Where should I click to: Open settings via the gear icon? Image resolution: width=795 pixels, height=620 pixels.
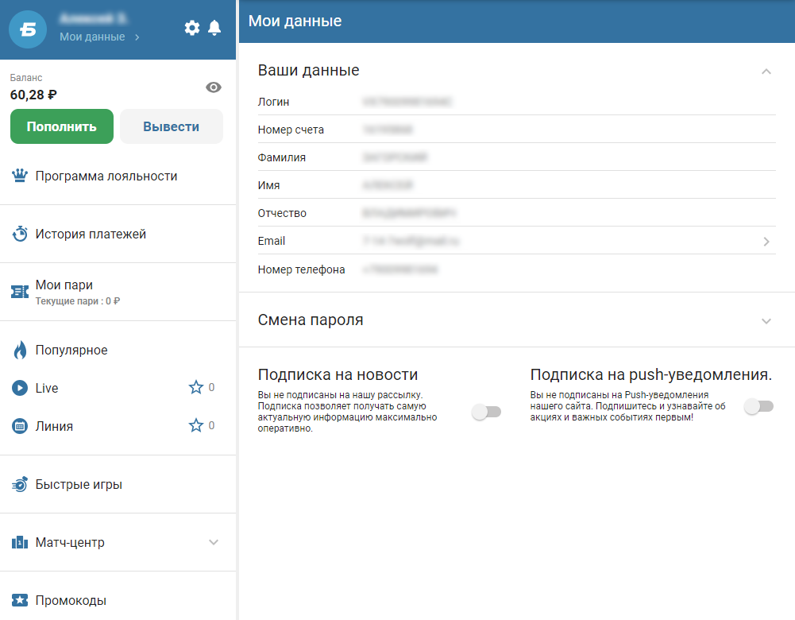pyautogui.click(x=191, y=27)
